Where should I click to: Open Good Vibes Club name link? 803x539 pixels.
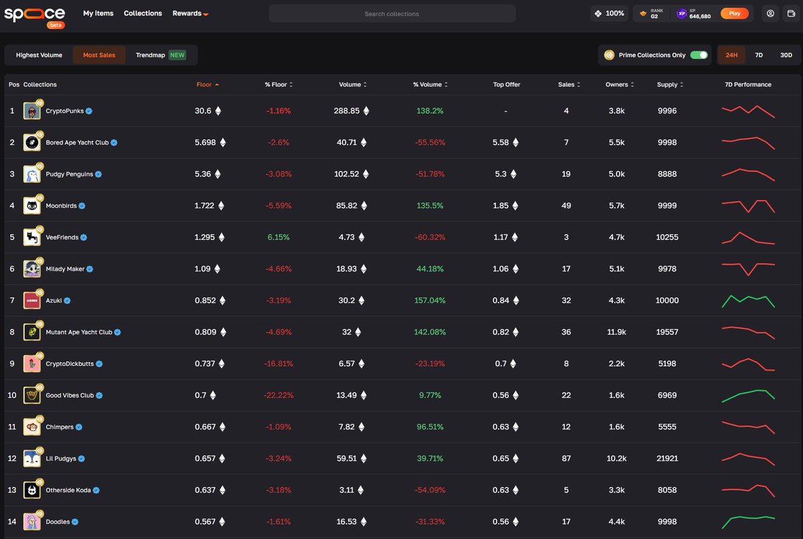tap(70, 395)
